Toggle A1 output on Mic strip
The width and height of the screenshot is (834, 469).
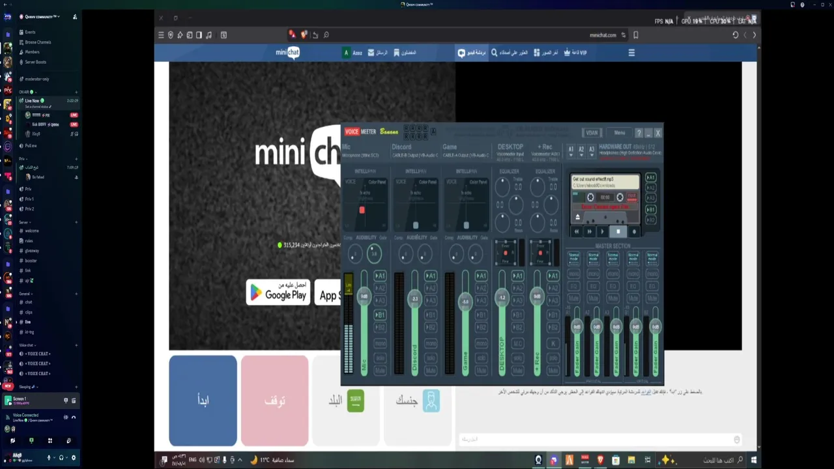pos(380,276)
